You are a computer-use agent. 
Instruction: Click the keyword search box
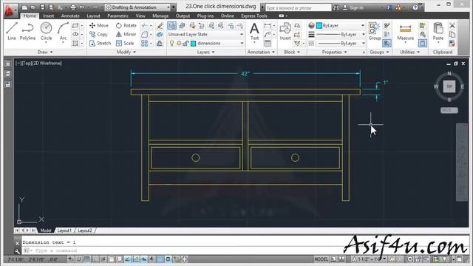(x=298, y=8)
